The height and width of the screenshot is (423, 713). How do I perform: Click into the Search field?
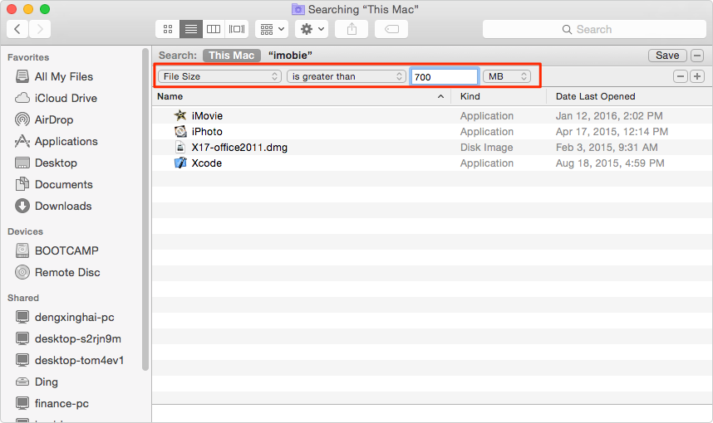[x=594, y=30]
